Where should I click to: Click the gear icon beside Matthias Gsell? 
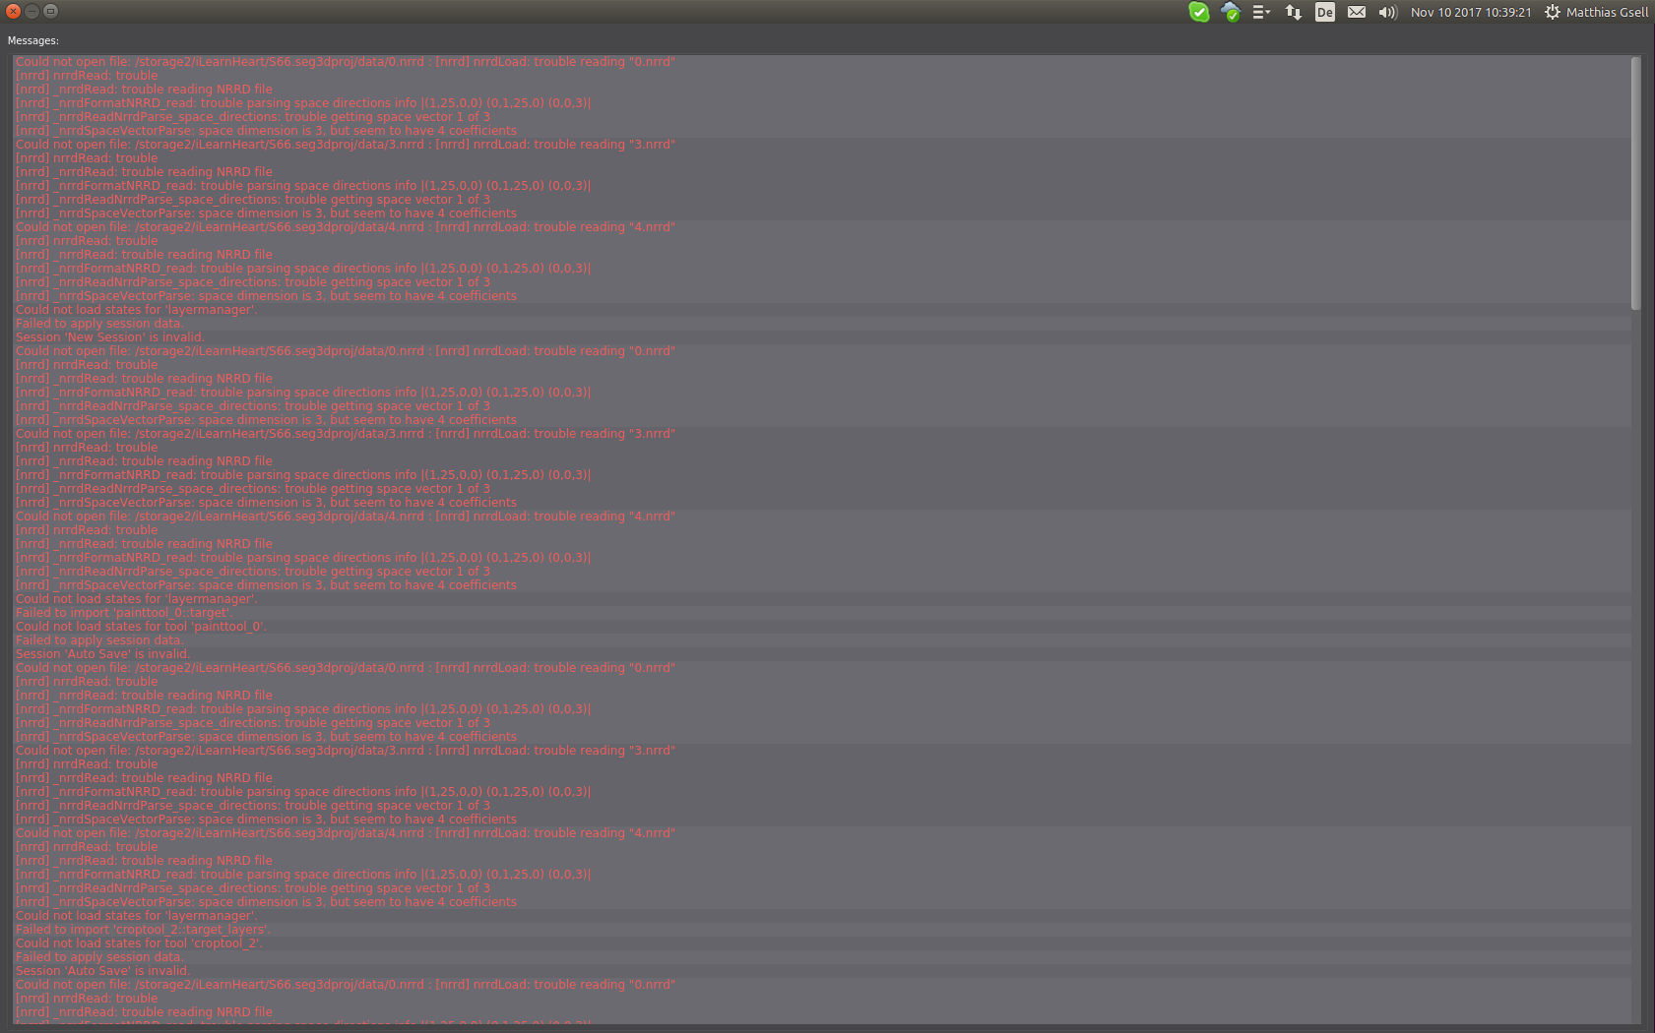click(1553, 12)
